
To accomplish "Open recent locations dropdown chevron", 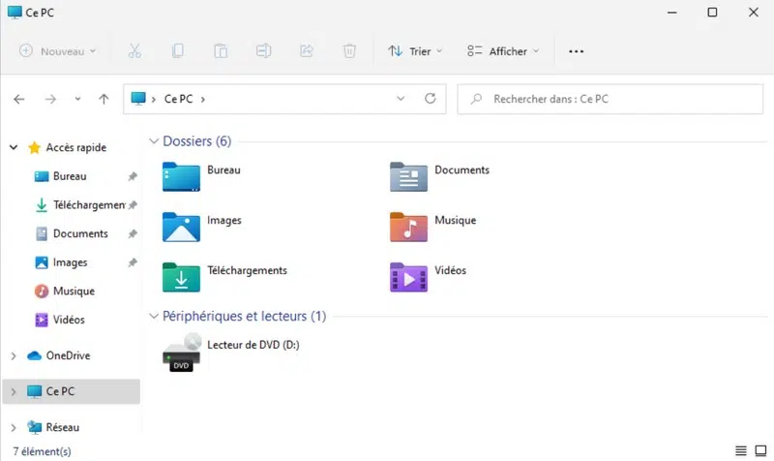I will pyautogui.click(x=77, y=99).
